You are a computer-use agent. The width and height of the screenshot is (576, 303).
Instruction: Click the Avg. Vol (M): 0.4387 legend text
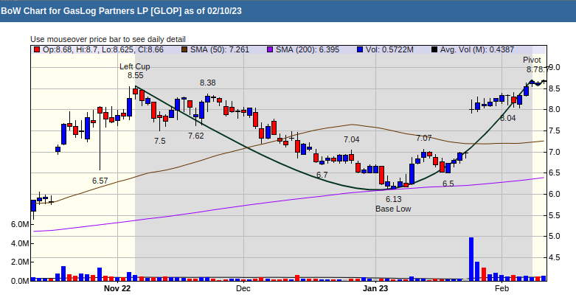477,49
